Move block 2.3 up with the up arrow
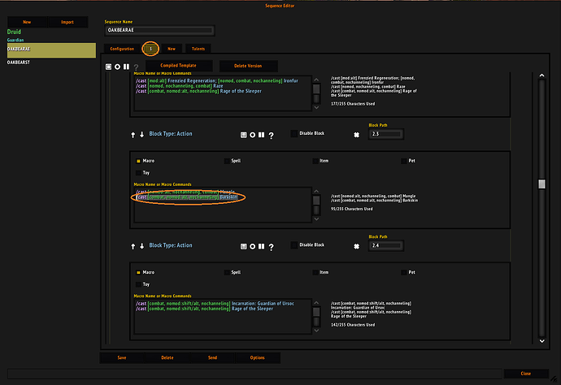 pyautogui.click(x=133, y=135)
